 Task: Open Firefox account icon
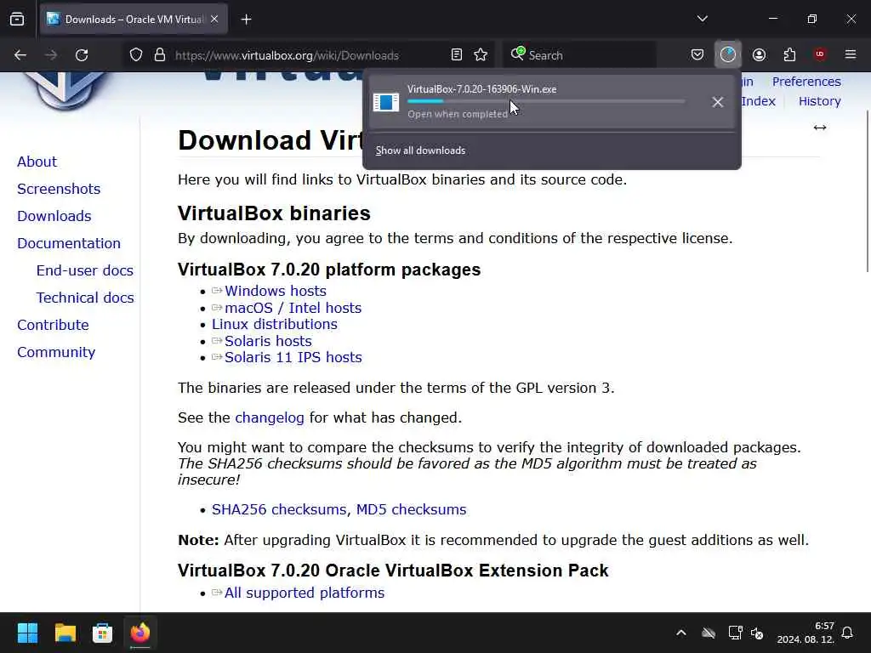759,55
